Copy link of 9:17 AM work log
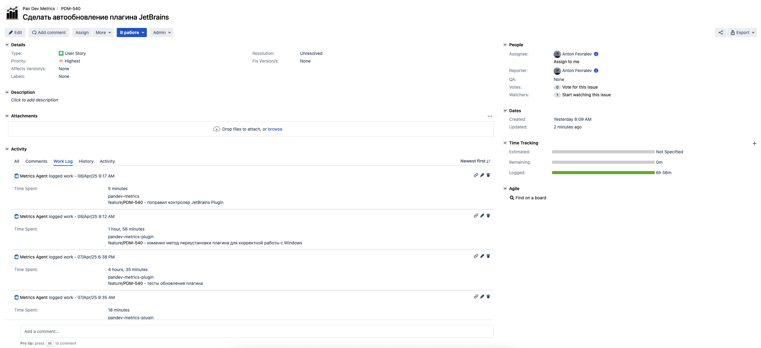The width and height of the screenshot is (761, 348). (x=476, y=175)
